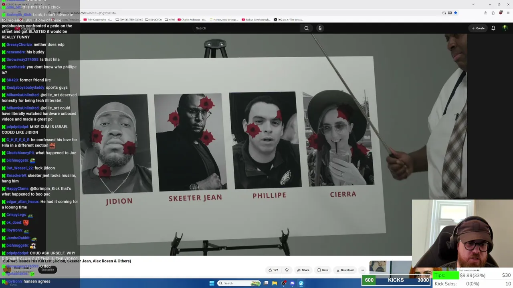The height and width of the screenshot is (288, 513).
Task: Open the video's more actions menu
Action: coord(362,270)
